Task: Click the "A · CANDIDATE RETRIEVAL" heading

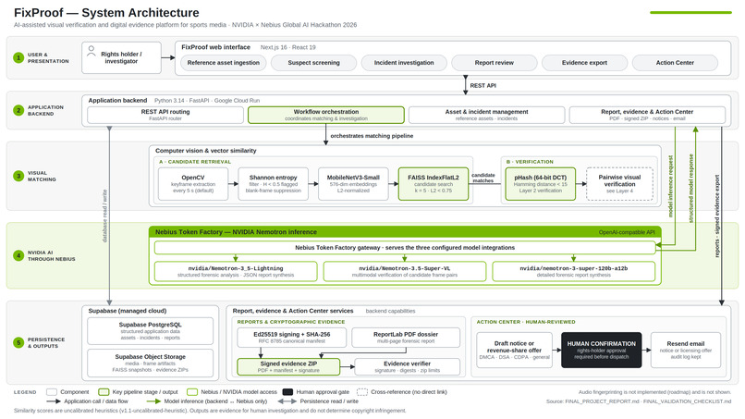Action: click(x=195, y=162)
